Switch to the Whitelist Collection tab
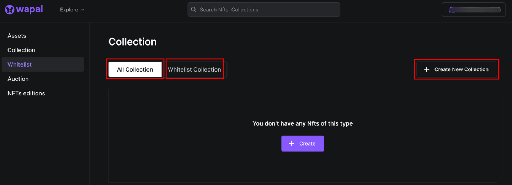This screenshot has height=185, width=512. coord(194,69)
